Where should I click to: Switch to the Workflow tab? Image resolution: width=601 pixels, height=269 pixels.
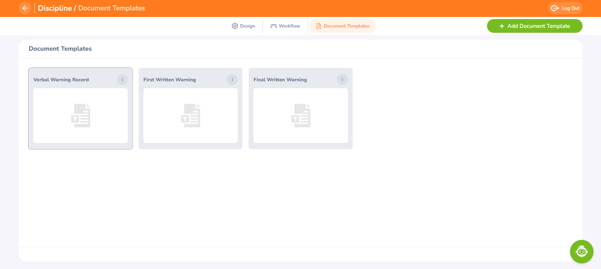(x=285, y=26)
